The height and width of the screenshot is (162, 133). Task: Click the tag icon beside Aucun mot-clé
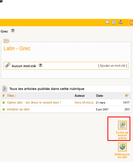8,65
